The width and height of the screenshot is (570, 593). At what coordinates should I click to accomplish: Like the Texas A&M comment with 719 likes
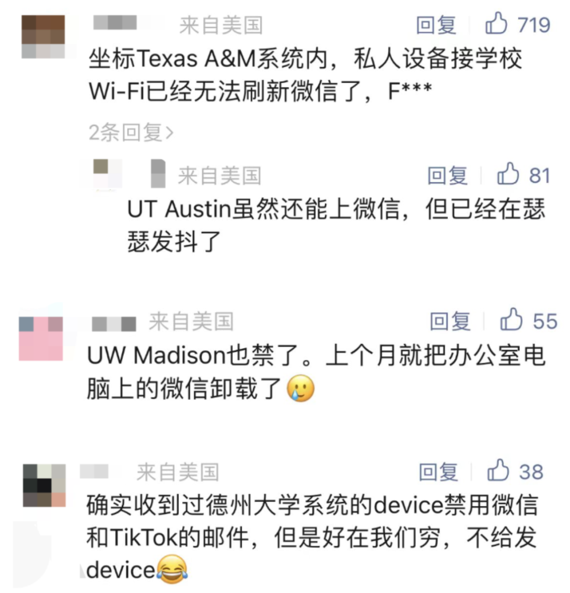coord(518,24)
